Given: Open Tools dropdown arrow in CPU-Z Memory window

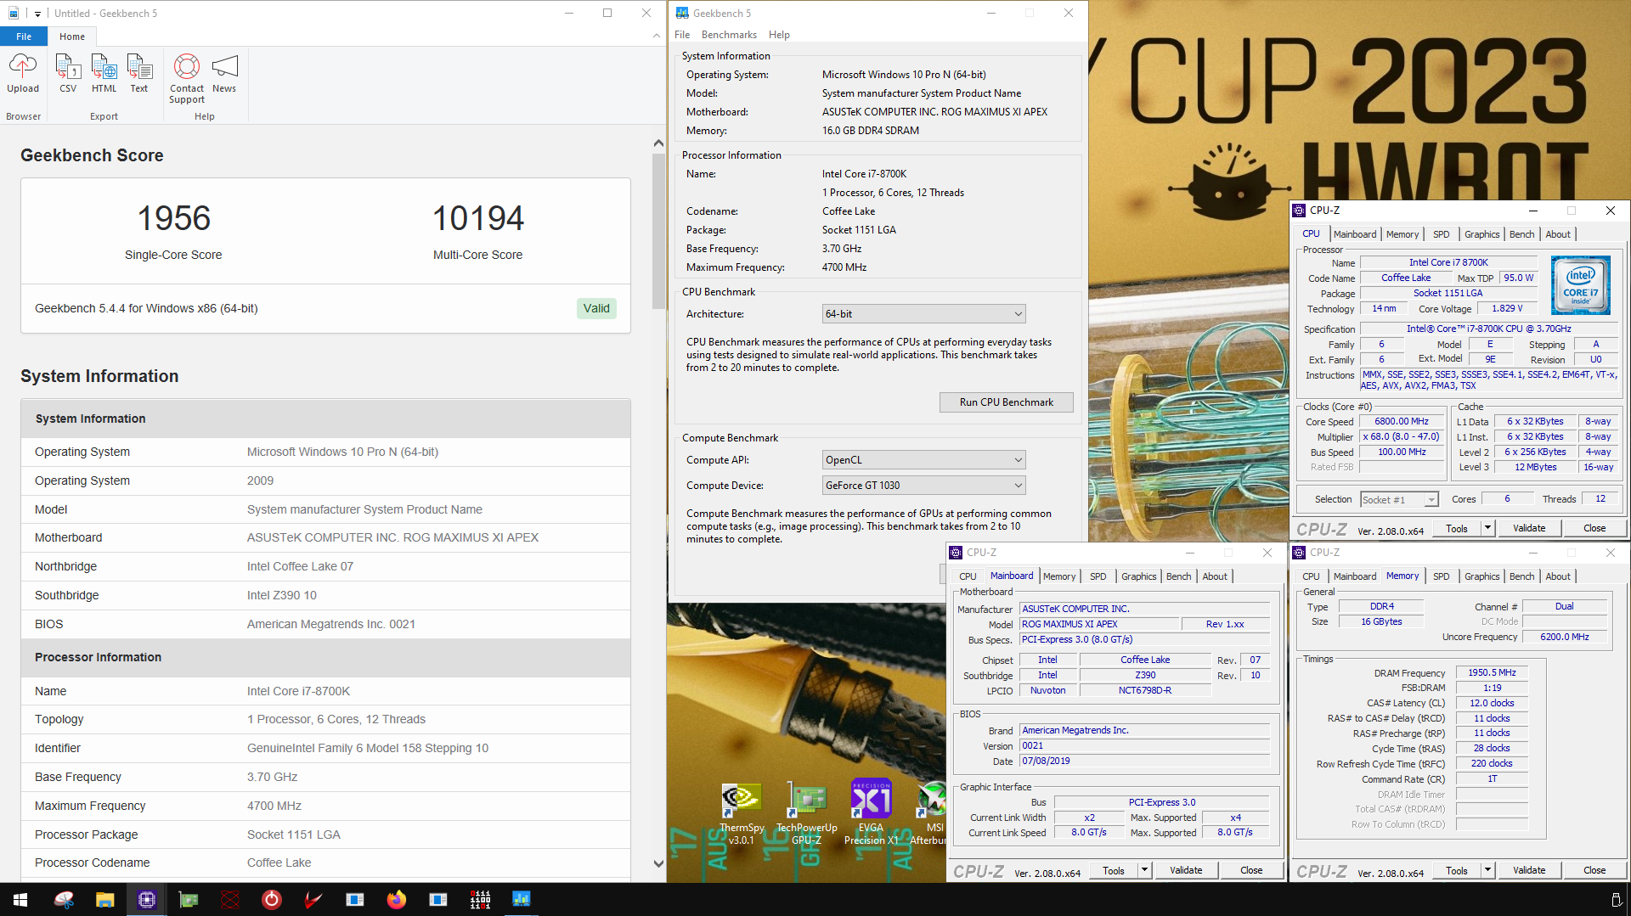Looking at the screenshot, I should coord(1487,870).
